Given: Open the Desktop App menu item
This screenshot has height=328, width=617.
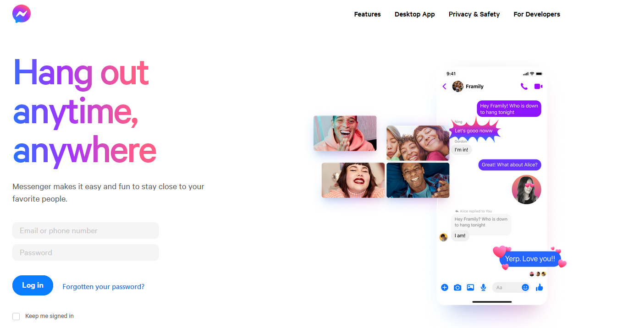Looking at the screenshot, I should point(415,14).
